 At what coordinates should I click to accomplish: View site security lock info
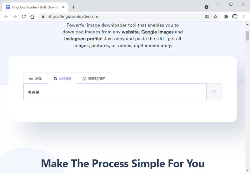pos(43,17)
